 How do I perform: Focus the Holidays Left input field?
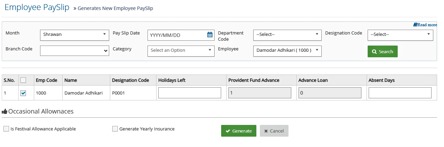(x=190, y=93)
